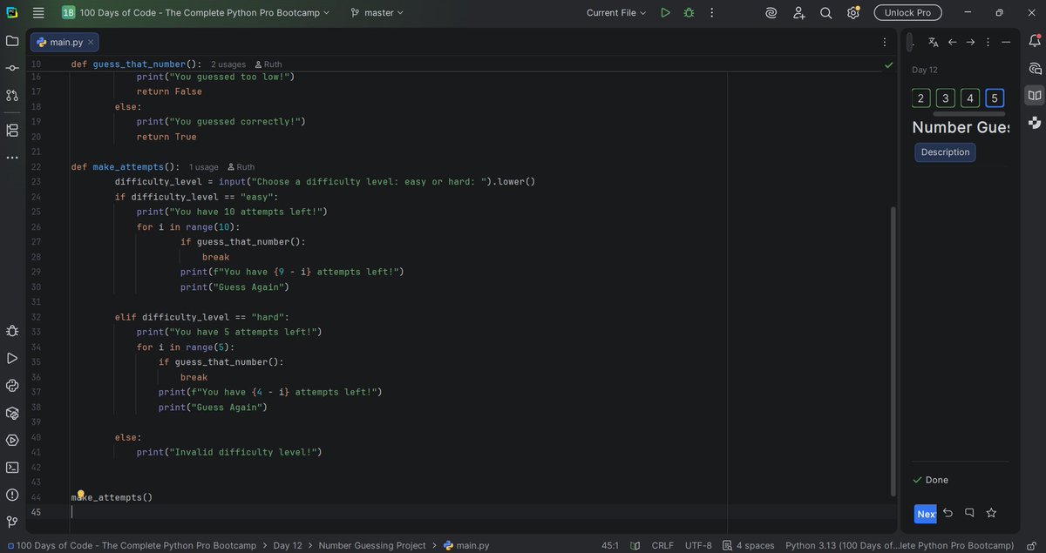Click the Unlock Pro button
This screenshot has height=553, width=1046.
(x=907, y=13)
